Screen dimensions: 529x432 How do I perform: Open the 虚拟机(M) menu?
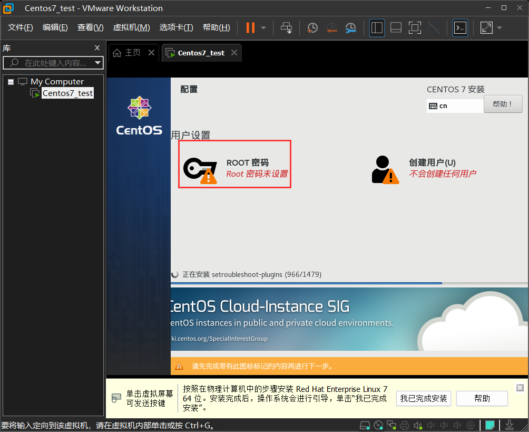click(x=131, y=27)
